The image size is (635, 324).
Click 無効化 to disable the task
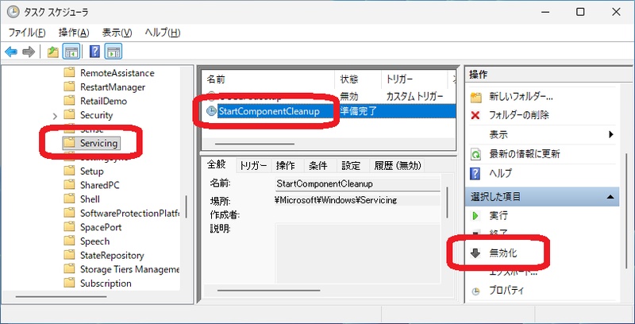tap(503, 253)
